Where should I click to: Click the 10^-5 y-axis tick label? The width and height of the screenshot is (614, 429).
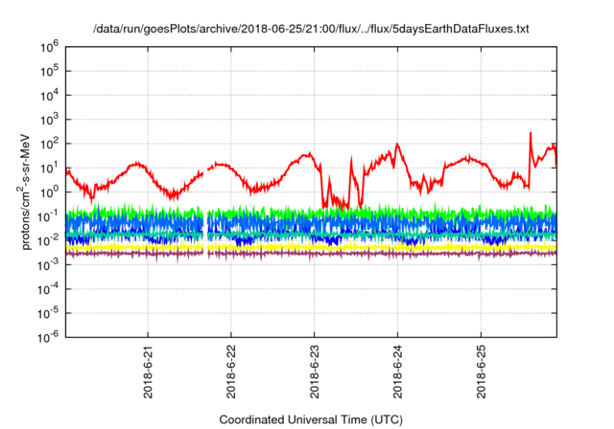pyautogui.click(x=48, y=314)
